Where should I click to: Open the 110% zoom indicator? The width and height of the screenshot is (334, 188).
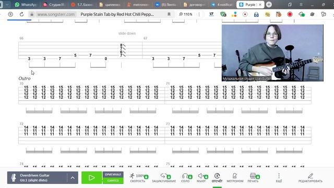pyautogui.click(x=186, y=14)
